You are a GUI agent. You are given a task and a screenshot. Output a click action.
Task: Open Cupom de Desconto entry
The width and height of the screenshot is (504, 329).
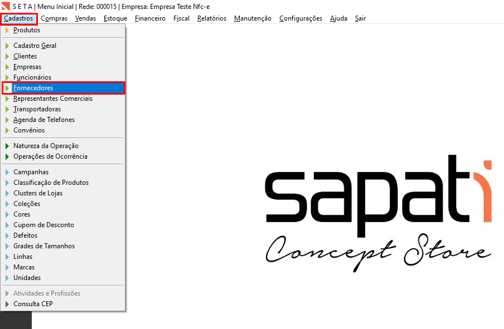[x=63, y=225]
